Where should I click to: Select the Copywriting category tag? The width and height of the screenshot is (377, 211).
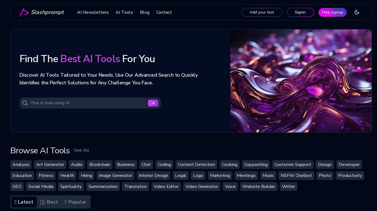256,165
